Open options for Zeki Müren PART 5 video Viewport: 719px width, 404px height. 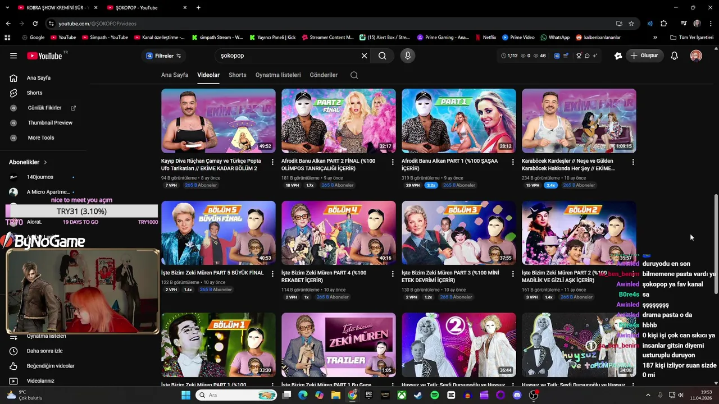pos(272,273)
